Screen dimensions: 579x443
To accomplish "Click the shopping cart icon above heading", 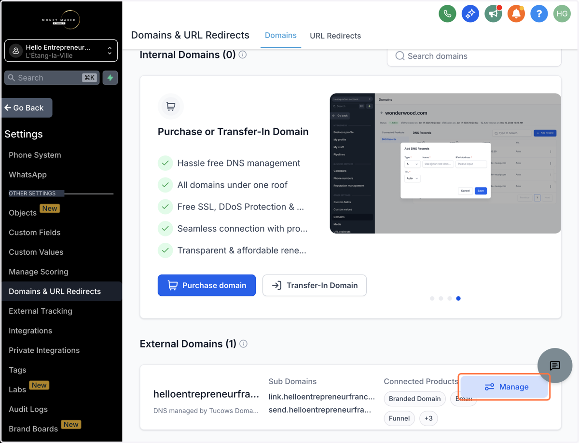I will [171, 106].
